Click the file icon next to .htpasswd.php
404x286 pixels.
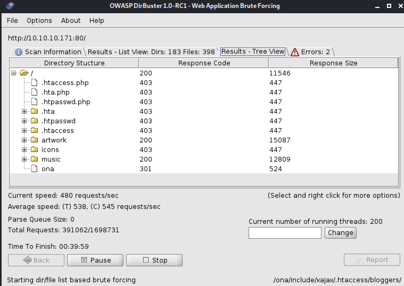point(34,102)
